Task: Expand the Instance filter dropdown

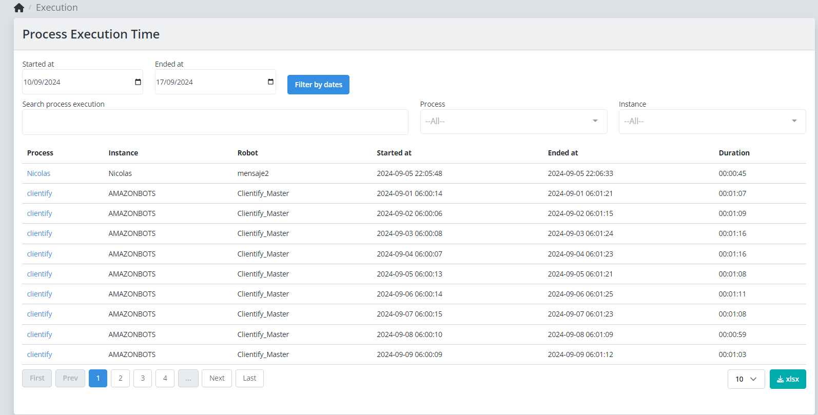Action: 712,122
